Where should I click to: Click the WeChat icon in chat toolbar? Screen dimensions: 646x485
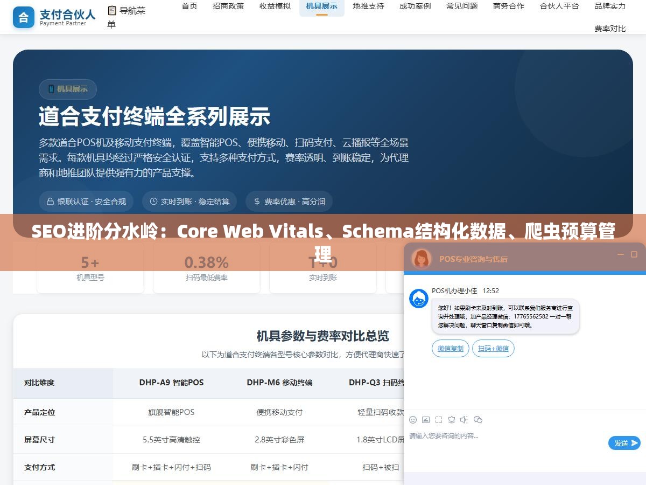pos(478,419)
